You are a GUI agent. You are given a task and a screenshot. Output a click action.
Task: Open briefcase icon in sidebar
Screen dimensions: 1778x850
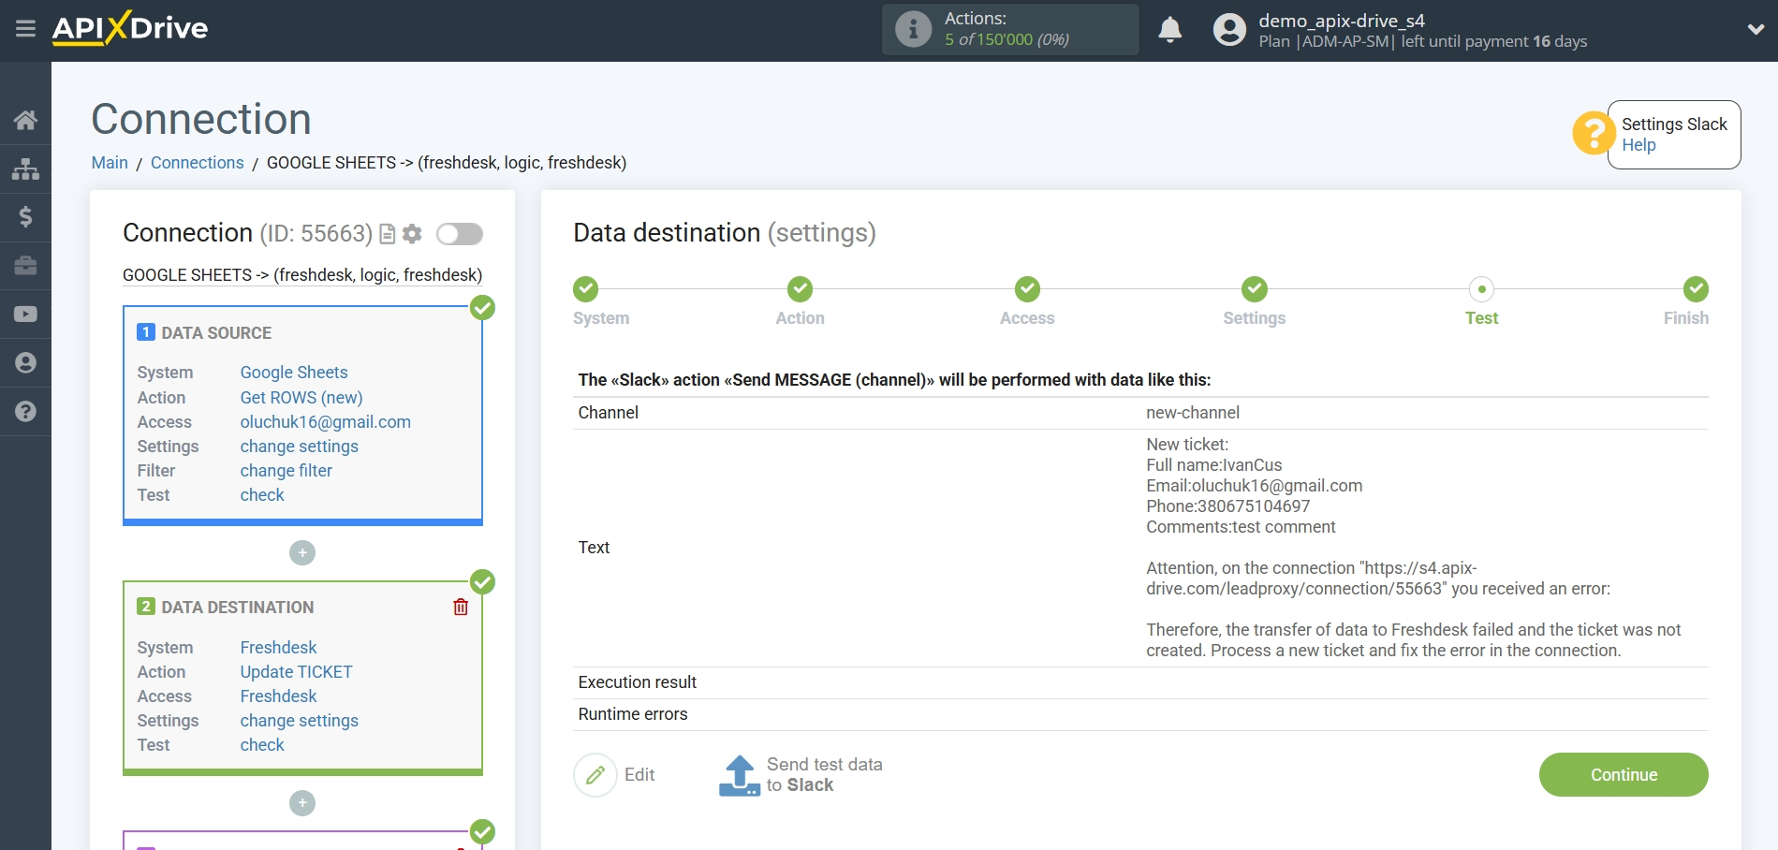(25, 266)
